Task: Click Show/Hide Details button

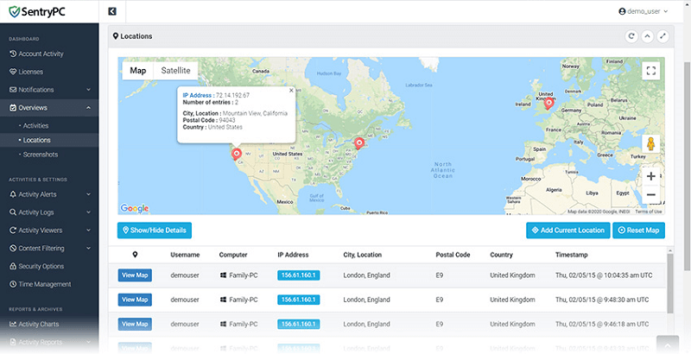Action: 155,231
